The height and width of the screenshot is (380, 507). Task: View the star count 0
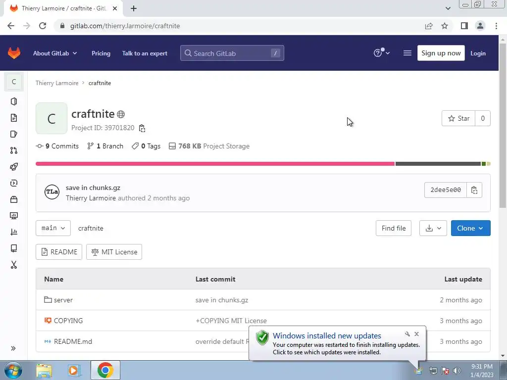482,118
